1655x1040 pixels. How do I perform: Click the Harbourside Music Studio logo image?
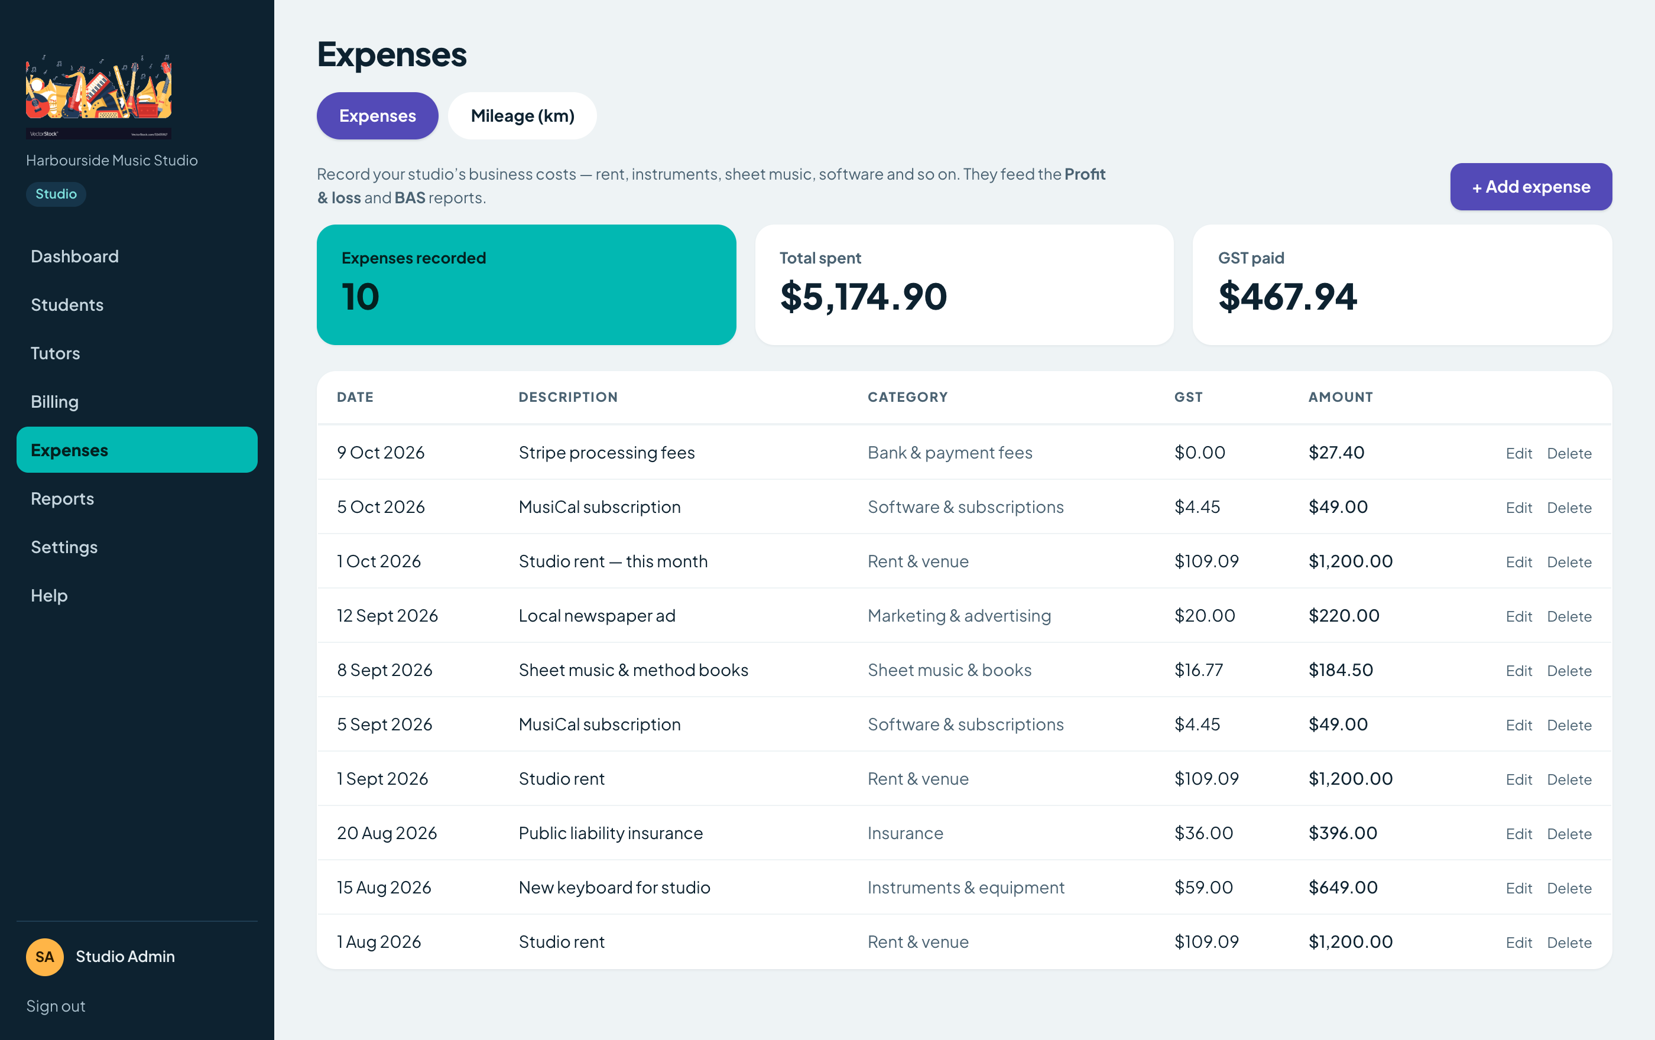point(99,97)
